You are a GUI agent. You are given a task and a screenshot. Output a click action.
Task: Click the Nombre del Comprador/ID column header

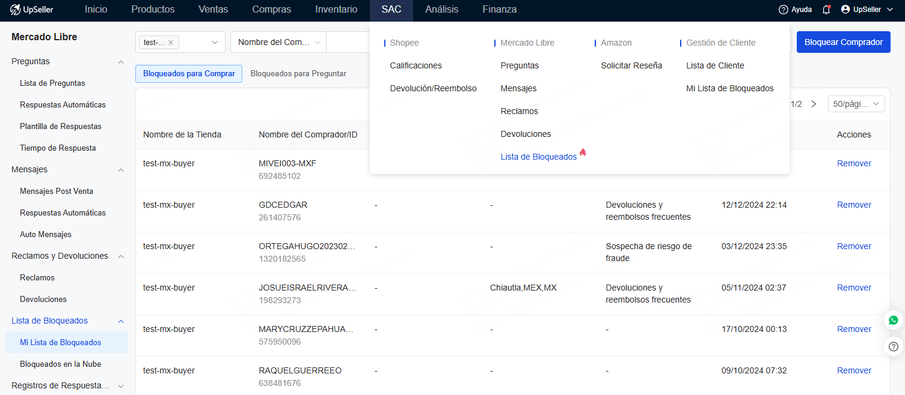(308, 134)
